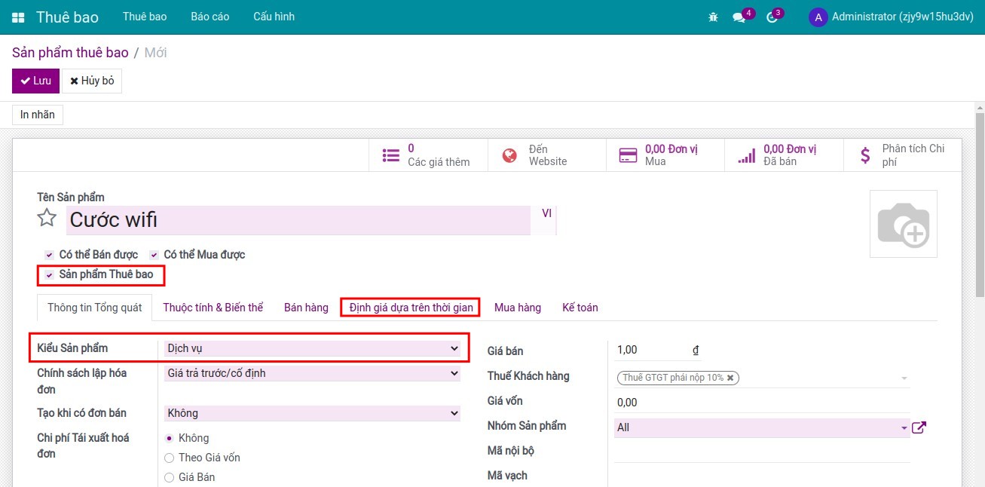Open the Chính sách lập hóa đơn dropdown
985x487 pixels.
312,373
